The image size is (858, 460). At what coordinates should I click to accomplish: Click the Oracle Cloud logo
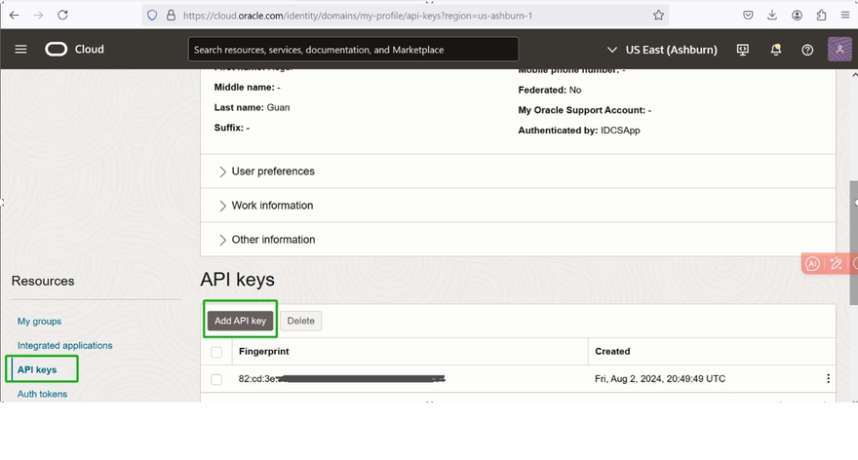click(57, 50)
